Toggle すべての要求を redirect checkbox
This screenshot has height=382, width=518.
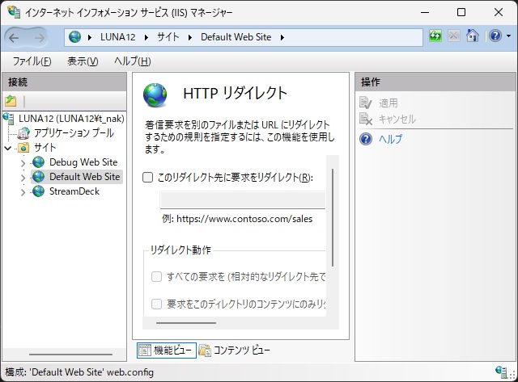156,276
